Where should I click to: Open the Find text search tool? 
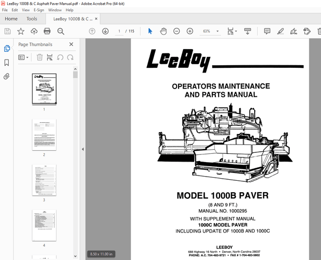coord(61,31)
